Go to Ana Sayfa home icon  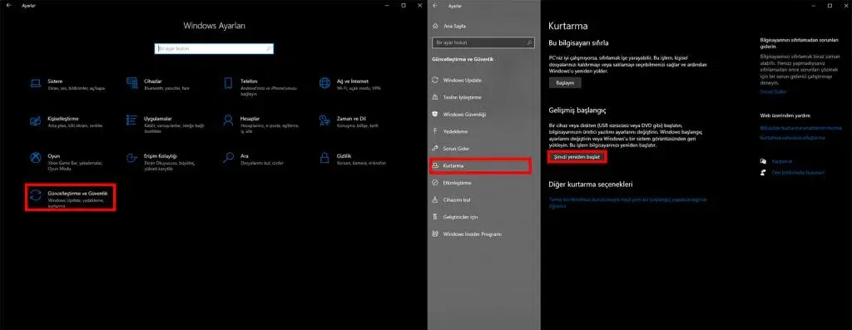coord(435,26)
